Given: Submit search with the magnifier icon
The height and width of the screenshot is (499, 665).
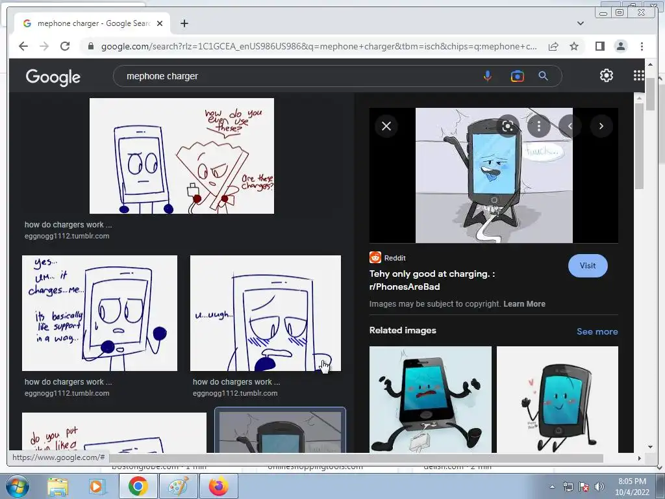Looking at the screenshot, I should click(x=543, y=77).
